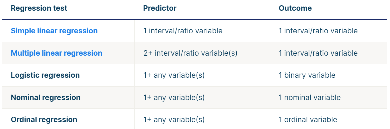Click outcome cell for Simple linear regression

point(318,31)
